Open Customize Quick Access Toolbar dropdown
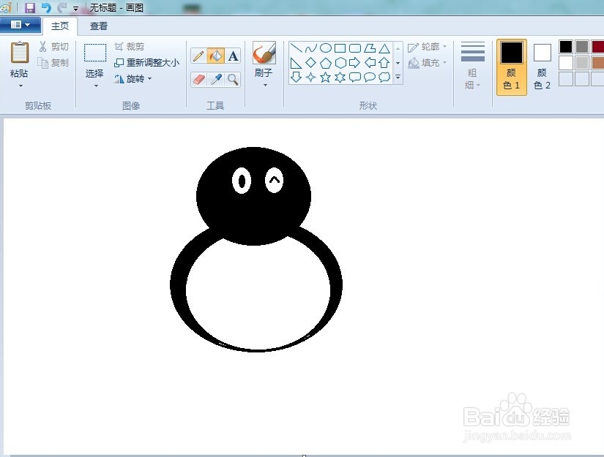This screenshot has width=604, height=457. 76,8
